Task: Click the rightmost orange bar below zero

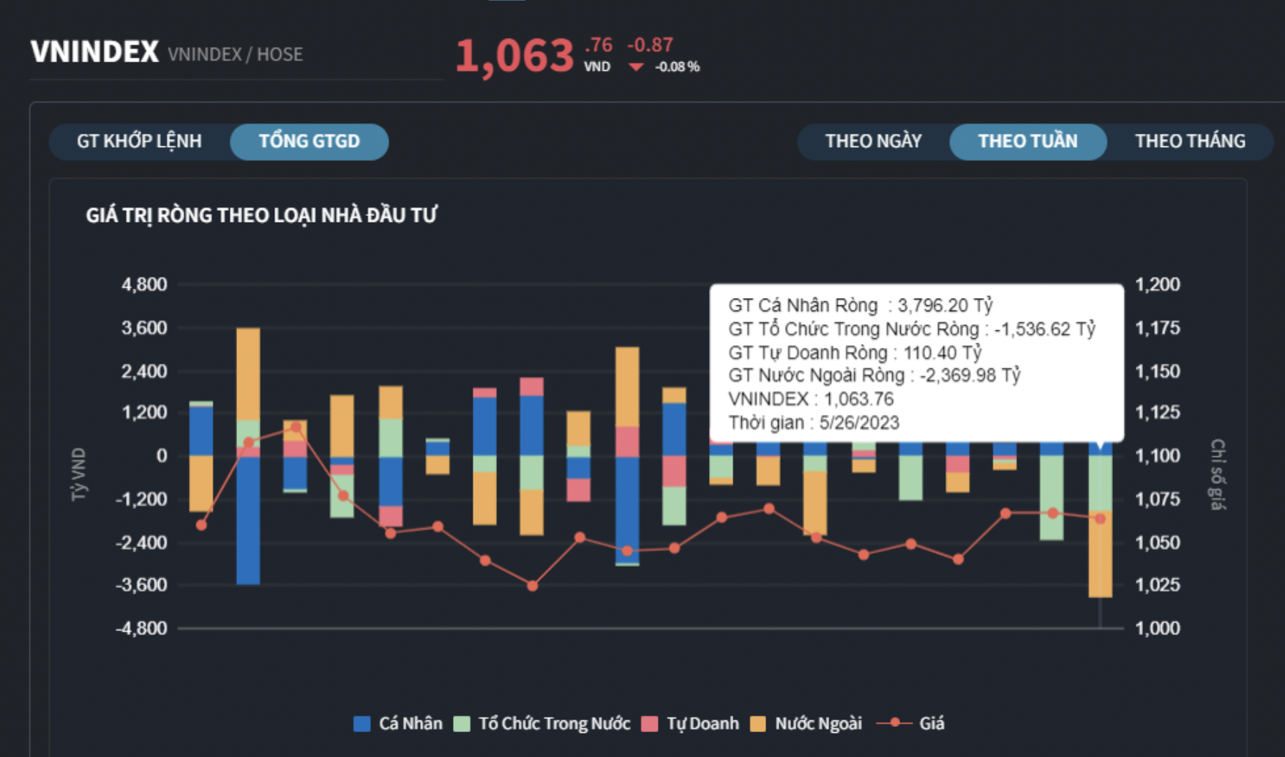Action: (x=1100, y=554)
